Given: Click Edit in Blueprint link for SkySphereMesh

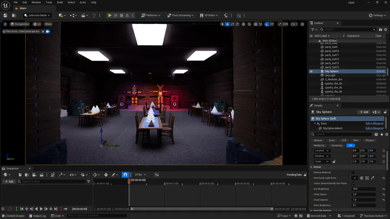Looking at the screenshot, I should coord(374,129).
